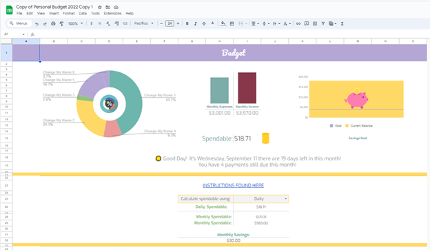Viewport: 430px width, 250px height.
Task: Click the Redo icon
Action: pyautogui.click(x=45, y=23)
